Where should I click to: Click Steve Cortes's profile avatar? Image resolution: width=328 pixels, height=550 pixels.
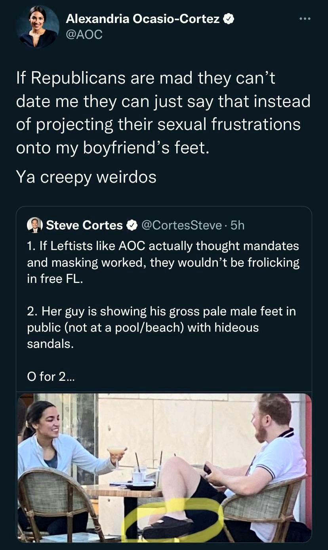(x=35, y=225)
